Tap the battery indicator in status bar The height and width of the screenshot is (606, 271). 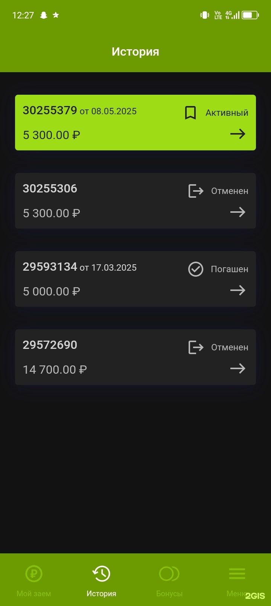(250, 15)
